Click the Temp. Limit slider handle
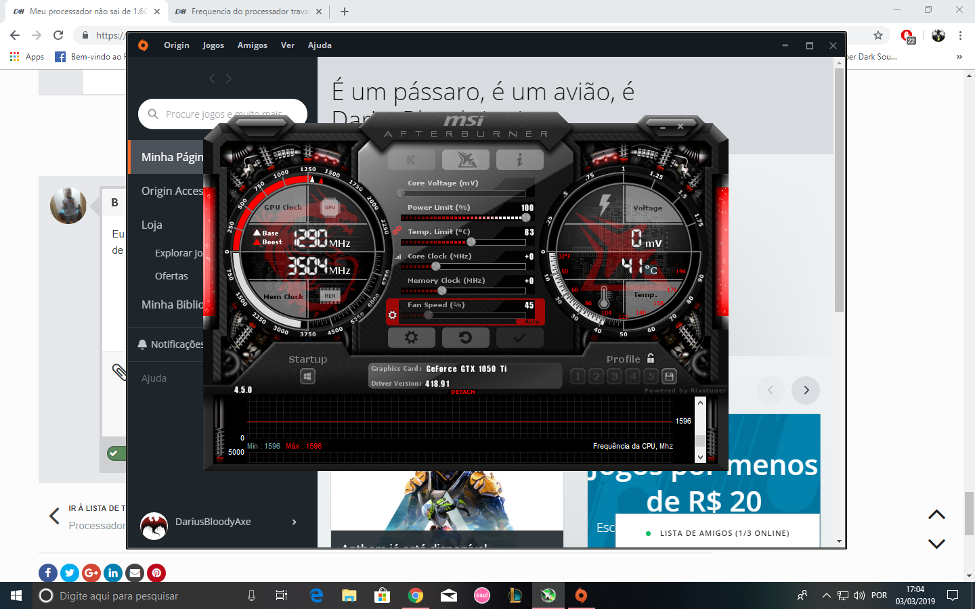 471,242
